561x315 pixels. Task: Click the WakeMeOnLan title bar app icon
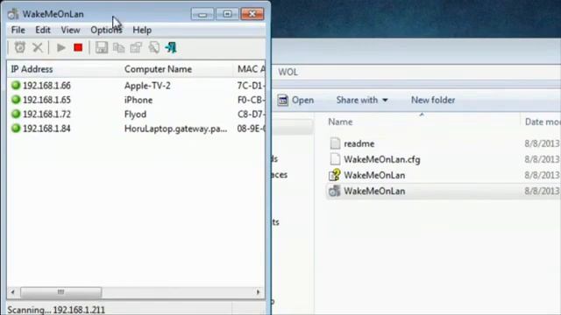[x=13, y=14]
